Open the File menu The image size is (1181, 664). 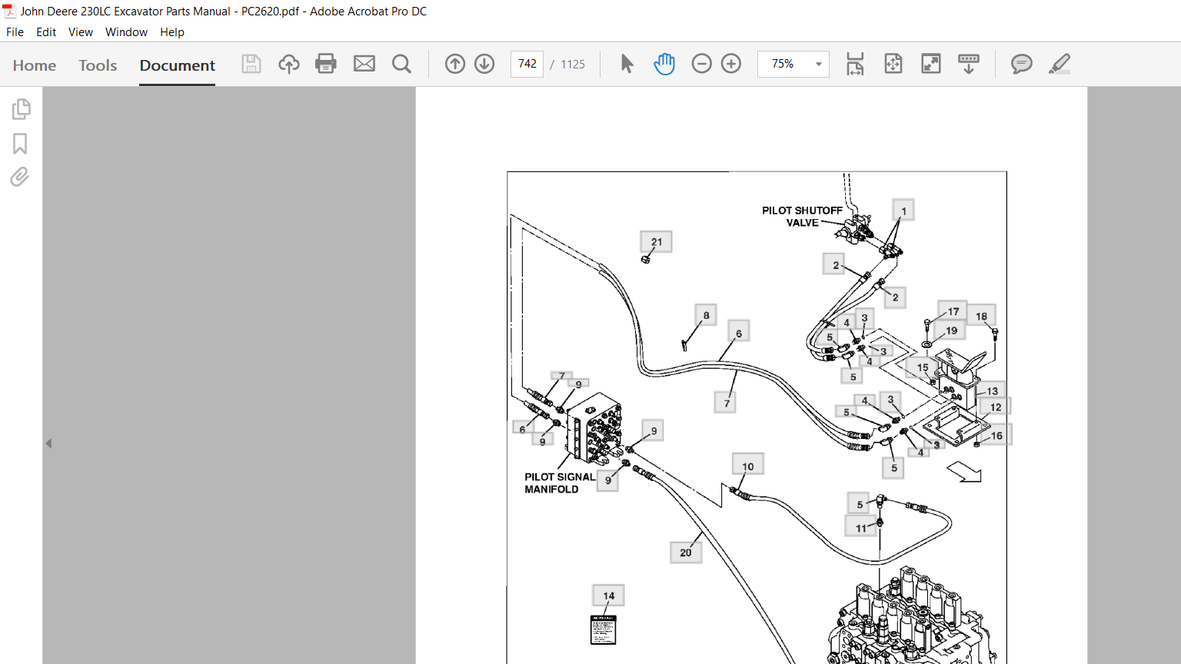click(15, 32)
